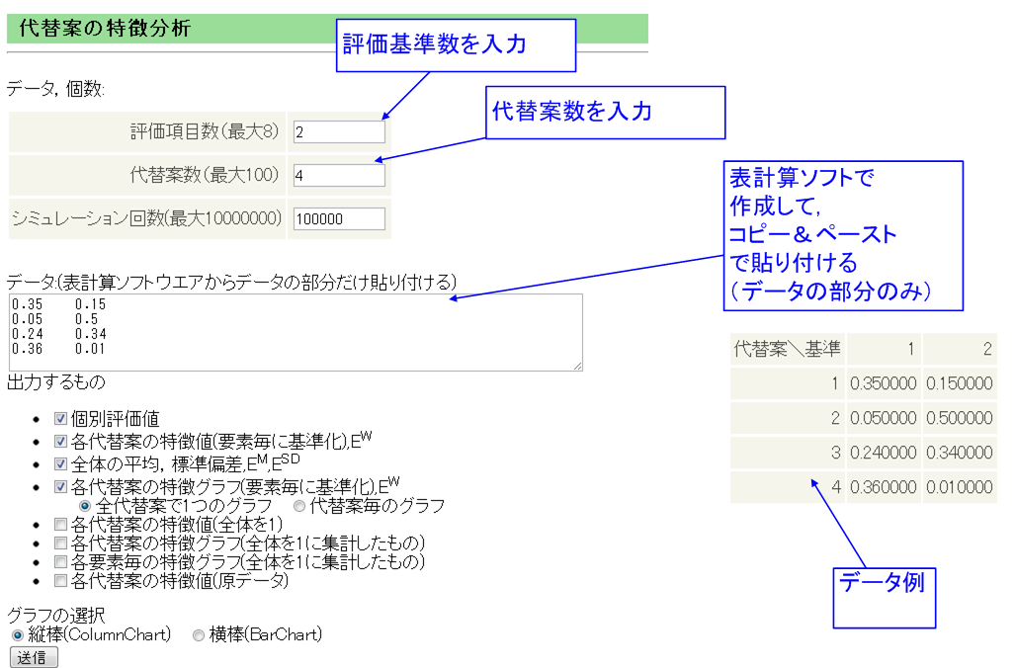
Task: Choose 縦棒(ColumnChart) graph type
Action: [x=17, y=634]
